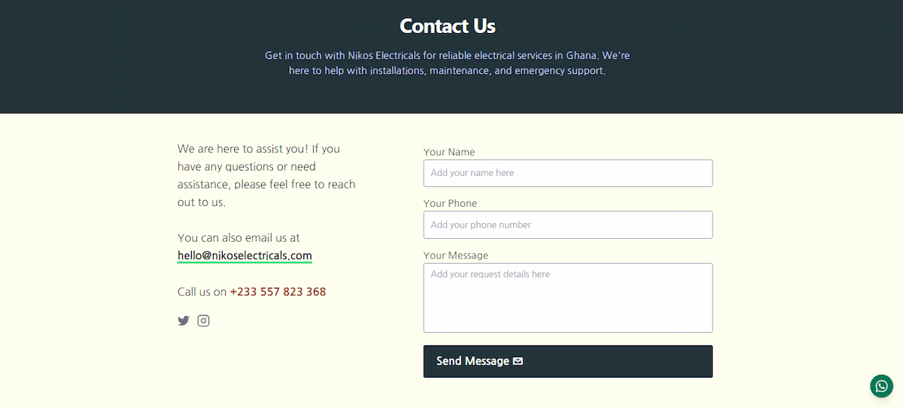Click the "Your Name" field label

[449, 152]
